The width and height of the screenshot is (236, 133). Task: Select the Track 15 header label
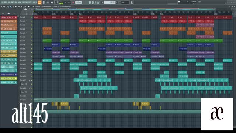pos(23,72)
